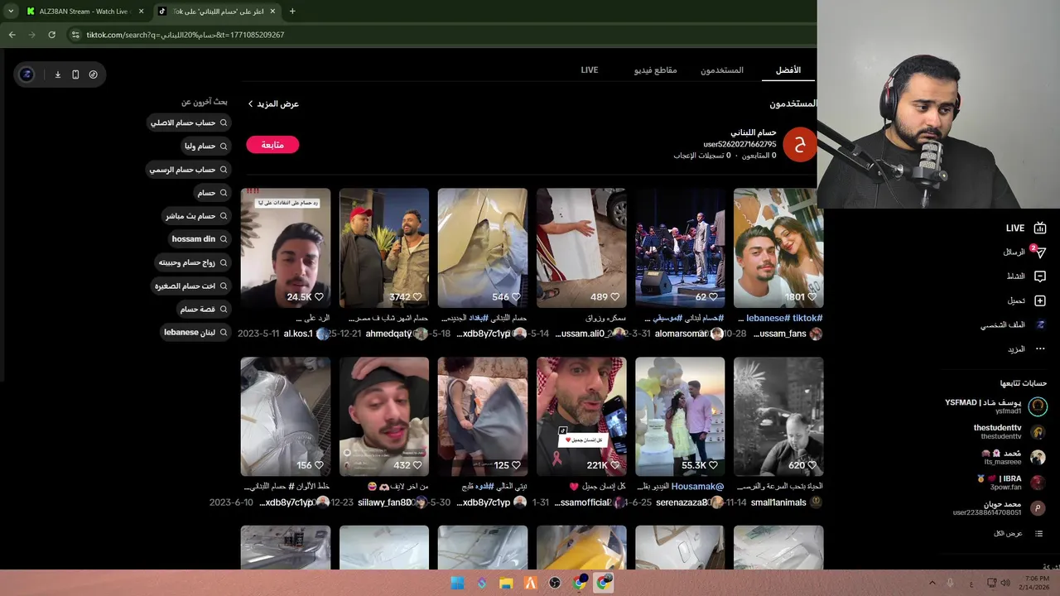This screenshot has width=1060, height=596.
Task: Search suggestion 'حسام بث مباشر'
Action: (x=196, y=216)
